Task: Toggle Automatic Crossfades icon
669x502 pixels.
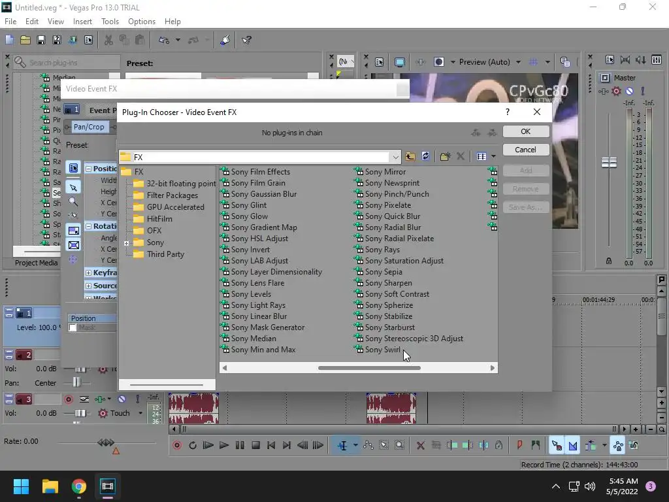Action: click(572, 445)
